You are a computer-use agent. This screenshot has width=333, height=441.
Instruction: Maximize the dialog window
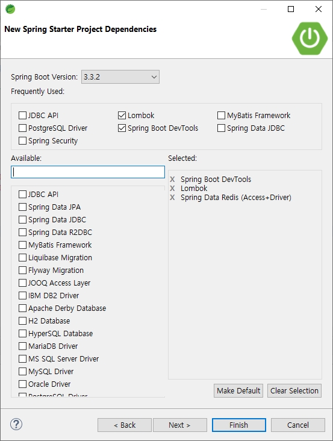(x=291, y=9)
